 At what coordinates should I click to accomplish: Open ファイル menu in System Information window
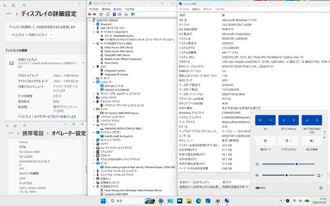pos(184,9)
